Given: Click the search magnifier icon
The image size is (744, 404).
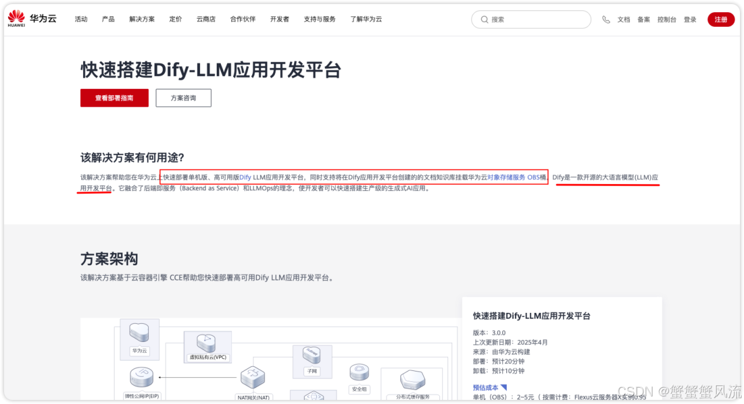Looking at the screenshot, I should point(485,20).
